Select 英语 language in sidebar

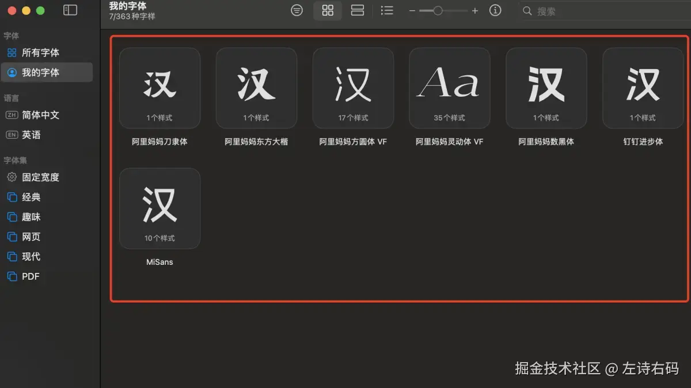tap(47, 135)
